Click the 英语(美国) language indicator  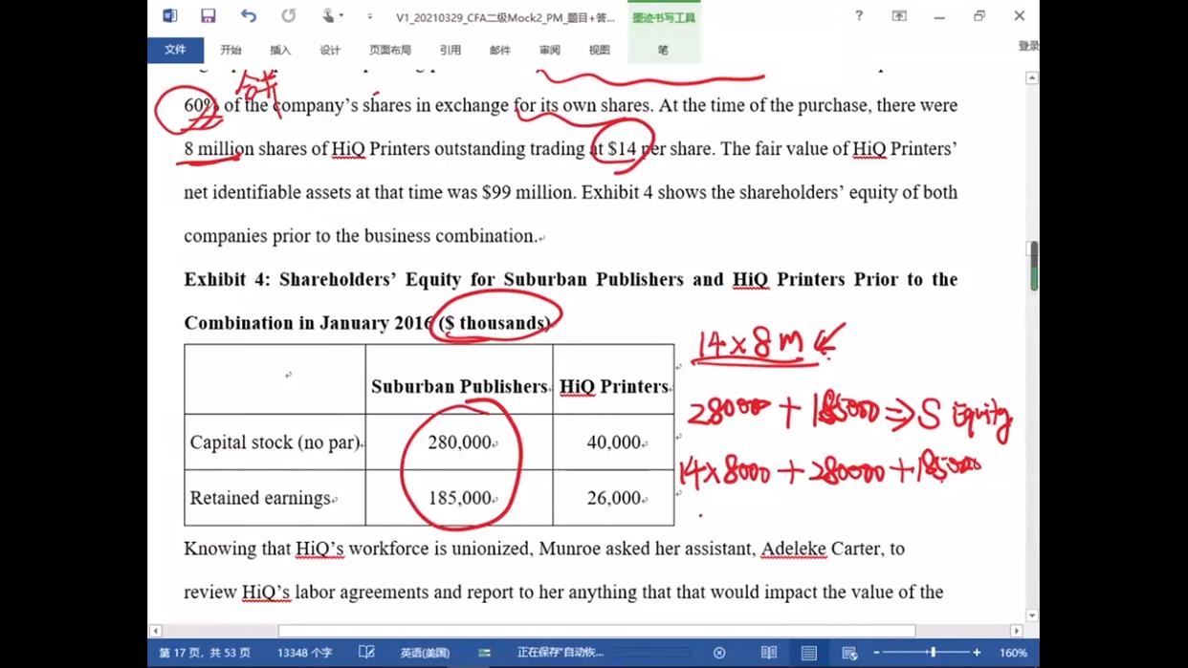pos(425,653)
